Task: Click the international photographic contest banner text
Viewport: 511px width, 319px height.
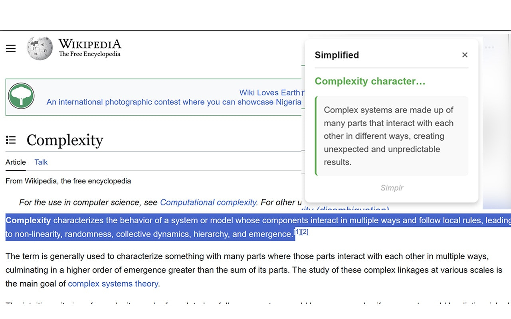Action: tap(174, 102)
